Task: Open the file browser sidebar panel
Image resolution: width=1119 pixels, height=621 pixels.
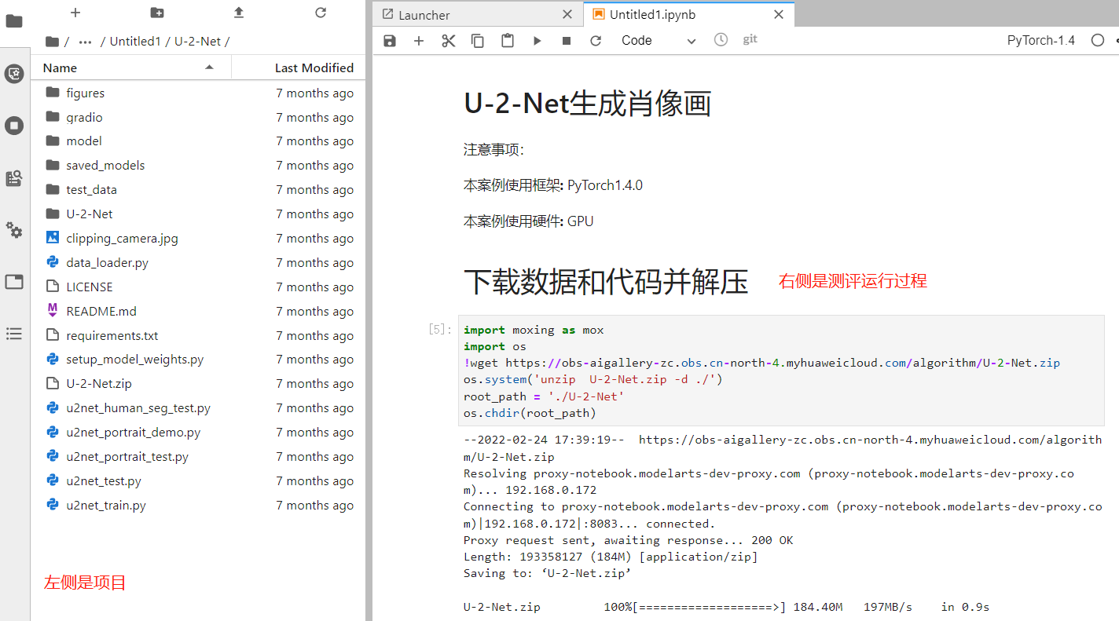Action: (14, 21)
